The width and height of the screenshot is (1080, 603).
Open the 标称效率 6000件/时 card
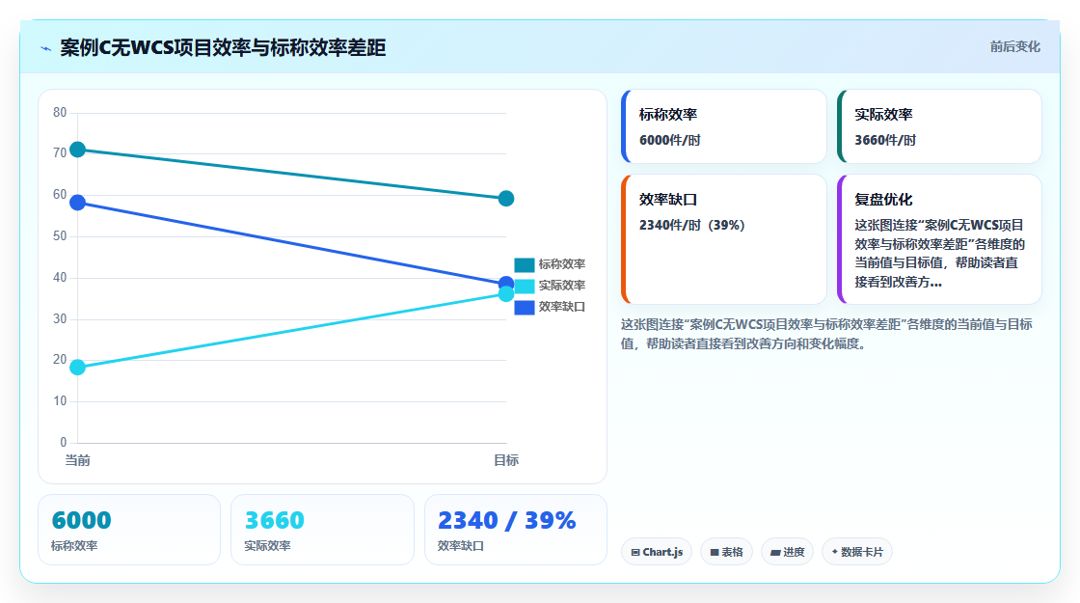(723, 126)
